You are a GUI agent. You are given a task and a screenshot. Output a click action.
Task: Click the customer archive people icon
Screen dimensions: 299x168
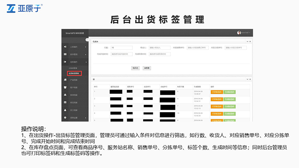tap(65, 87)
